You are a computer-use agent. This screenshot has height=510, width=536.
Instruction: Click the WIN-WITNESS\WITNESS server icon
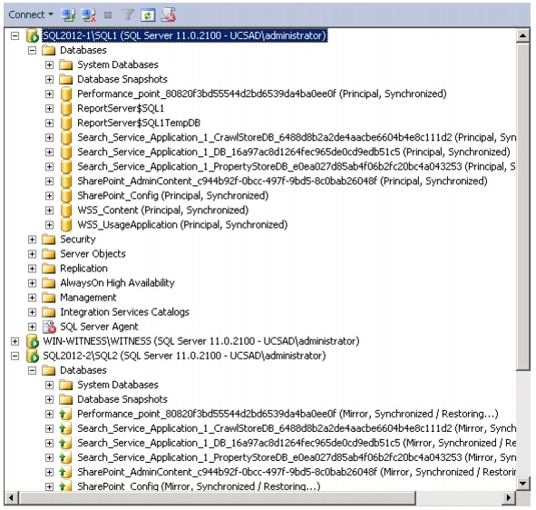33,341
